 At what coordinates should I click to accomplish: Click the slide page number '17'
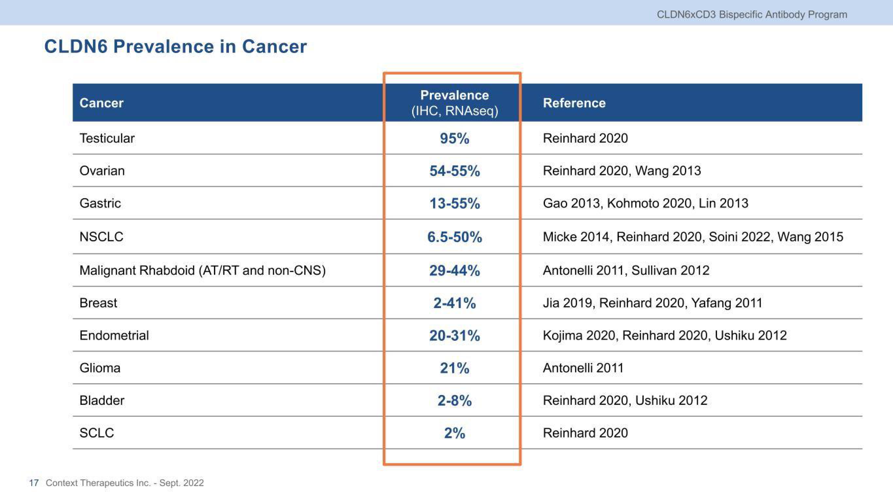pos(34,483)
